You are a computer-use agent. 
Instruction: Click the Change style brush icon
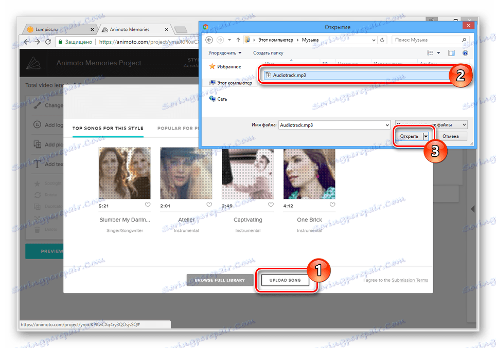click(38, 105)
